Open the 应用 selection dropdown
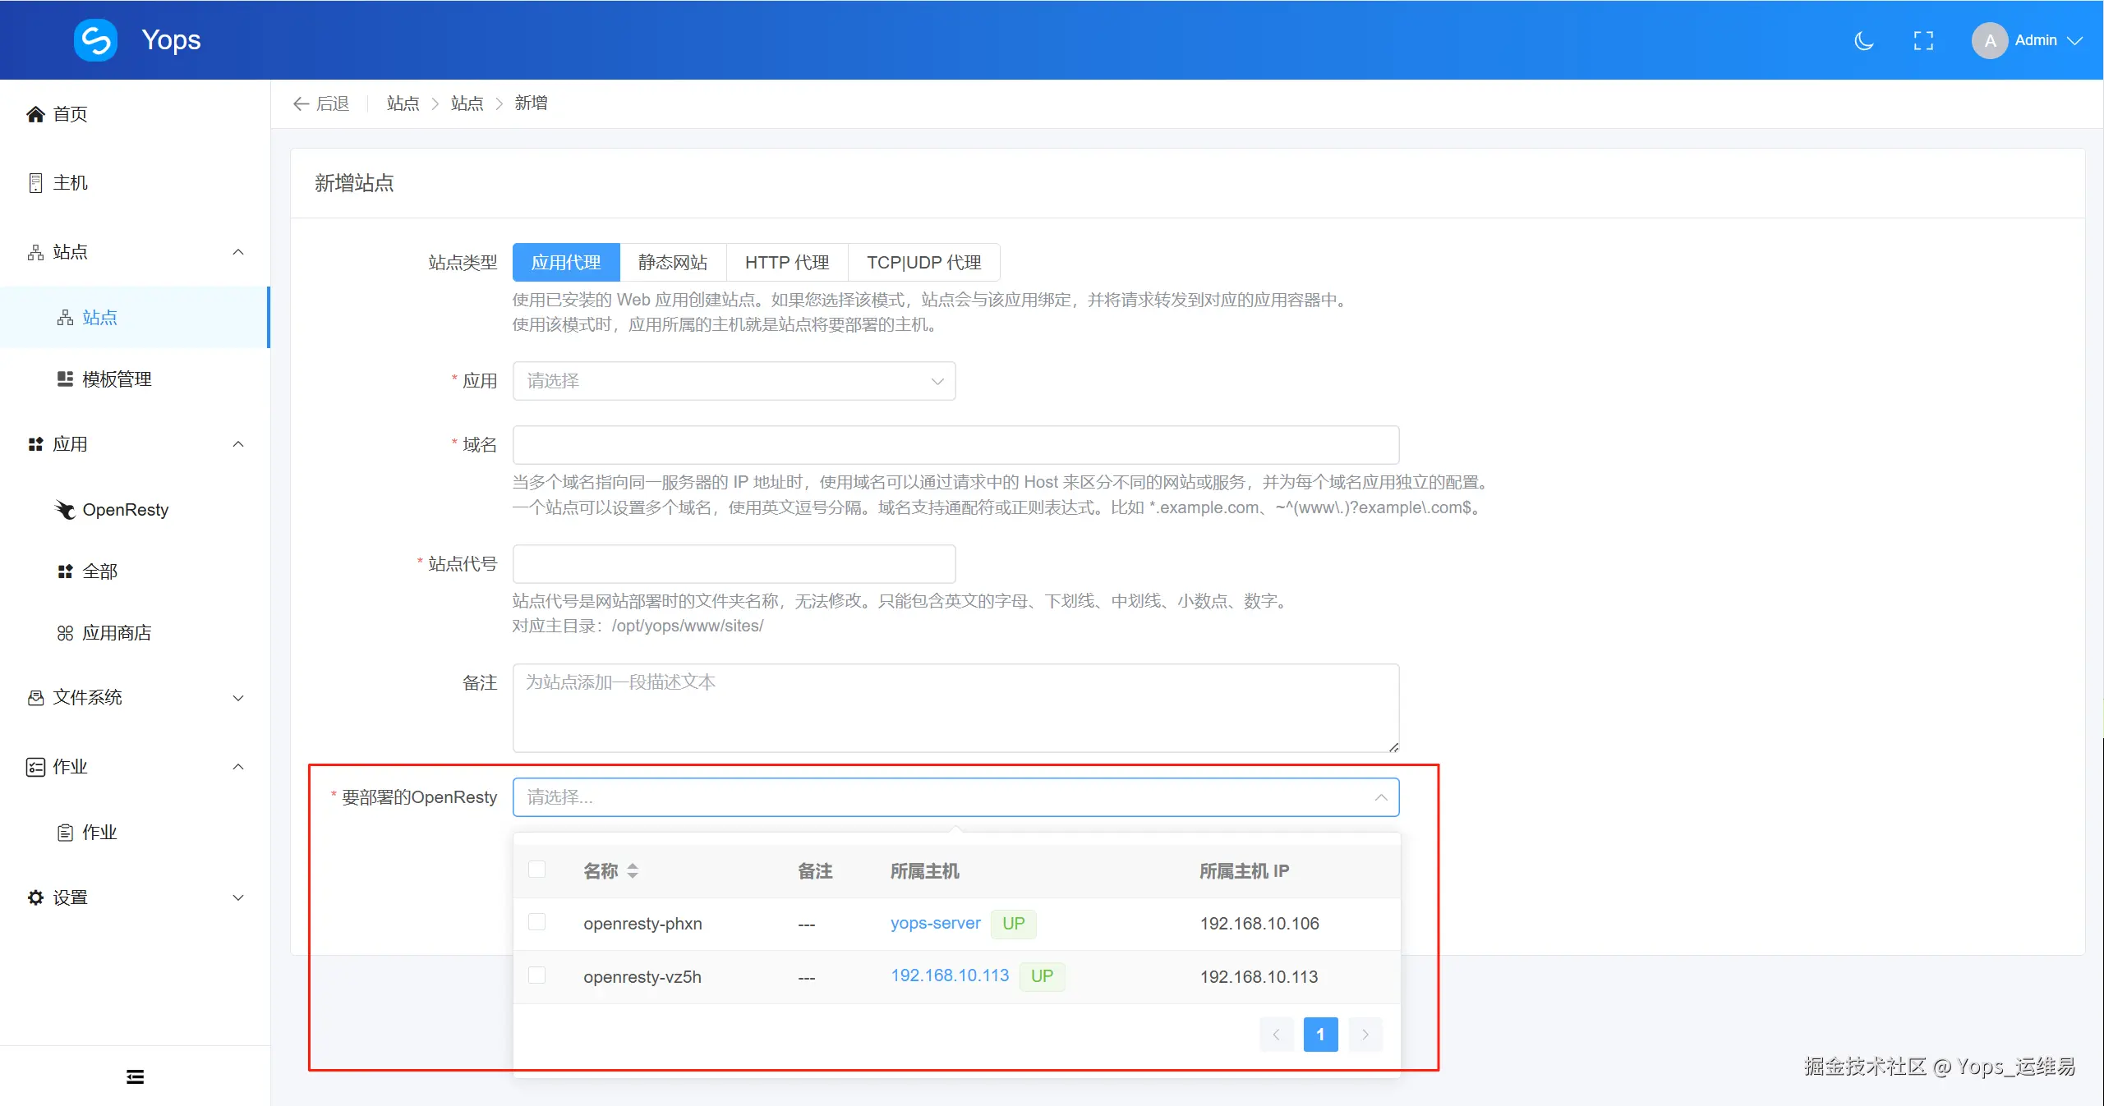 (x=733, y=380)
